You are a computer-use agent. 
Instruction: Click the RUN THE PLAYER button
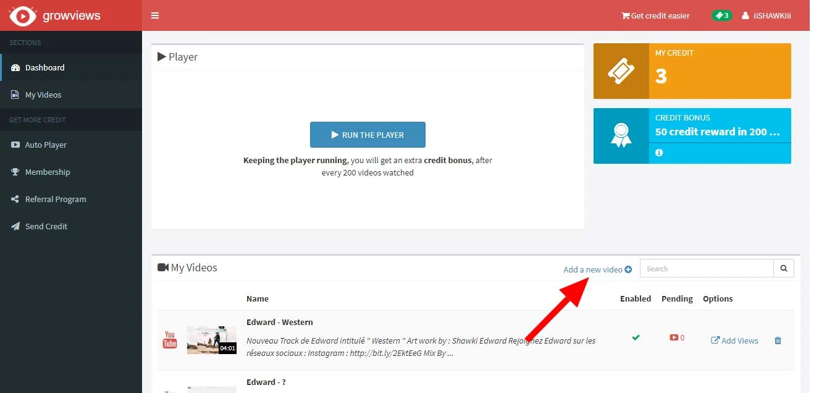pos(367,135)
